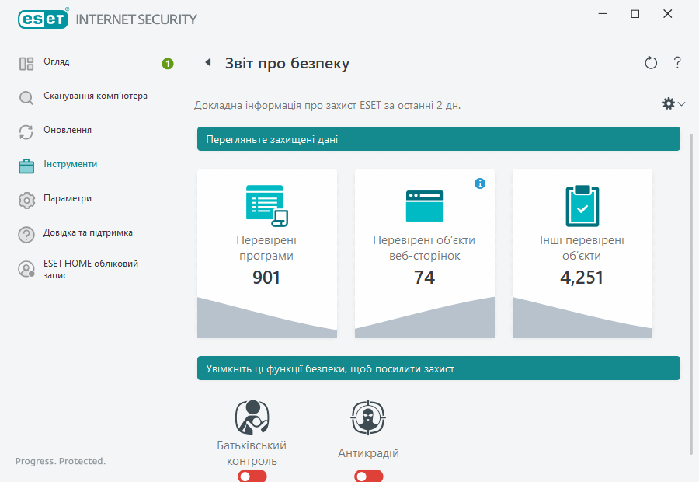This screenshot has width=699, height=482.
Task: Click the Антикрадій thief icon
Action: (x=368, y=417)
